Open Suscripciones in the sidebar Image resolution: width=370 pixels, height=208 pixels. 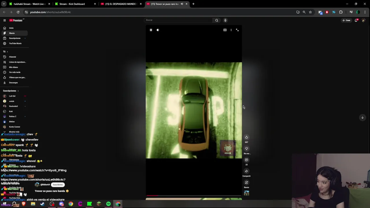pyautogui.click(x=14, y=38)
